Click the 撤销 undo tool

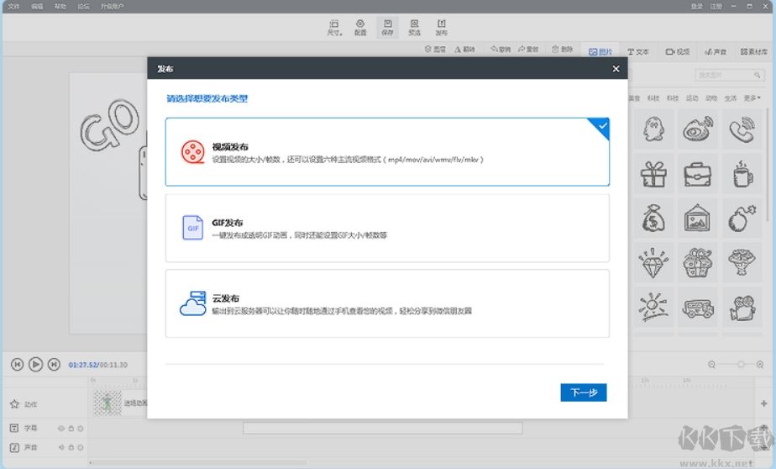[501, 49]
